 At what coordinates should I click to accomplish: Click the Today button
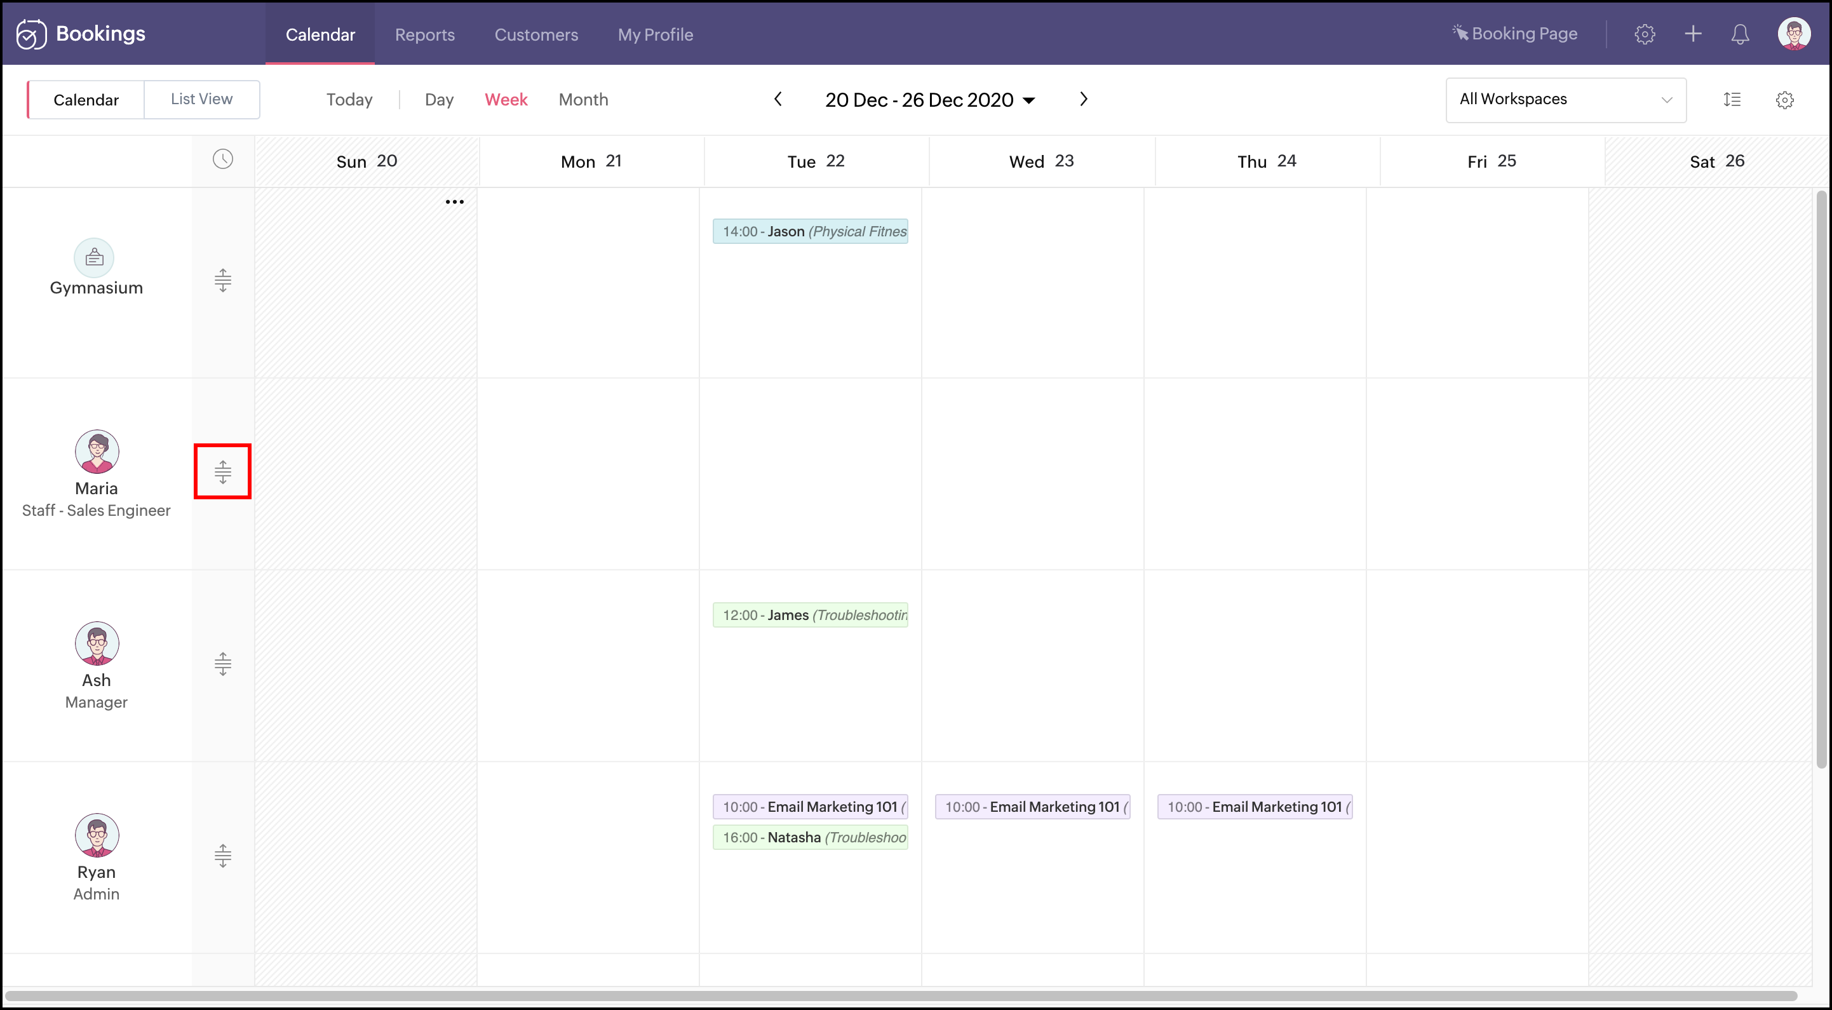pos(349,100)
